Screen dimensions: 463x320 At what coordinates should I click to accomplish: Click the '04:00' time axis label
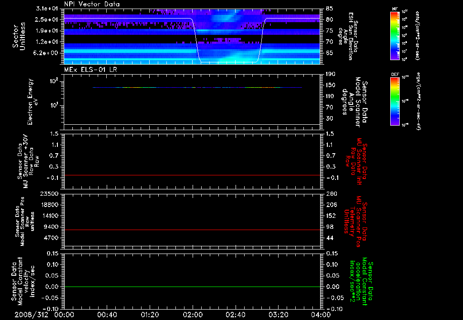coord(321,315)
